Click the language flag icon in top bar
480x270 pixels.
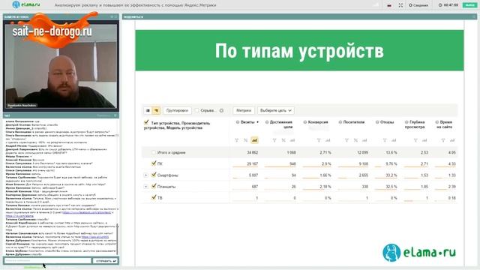point(389,5)
